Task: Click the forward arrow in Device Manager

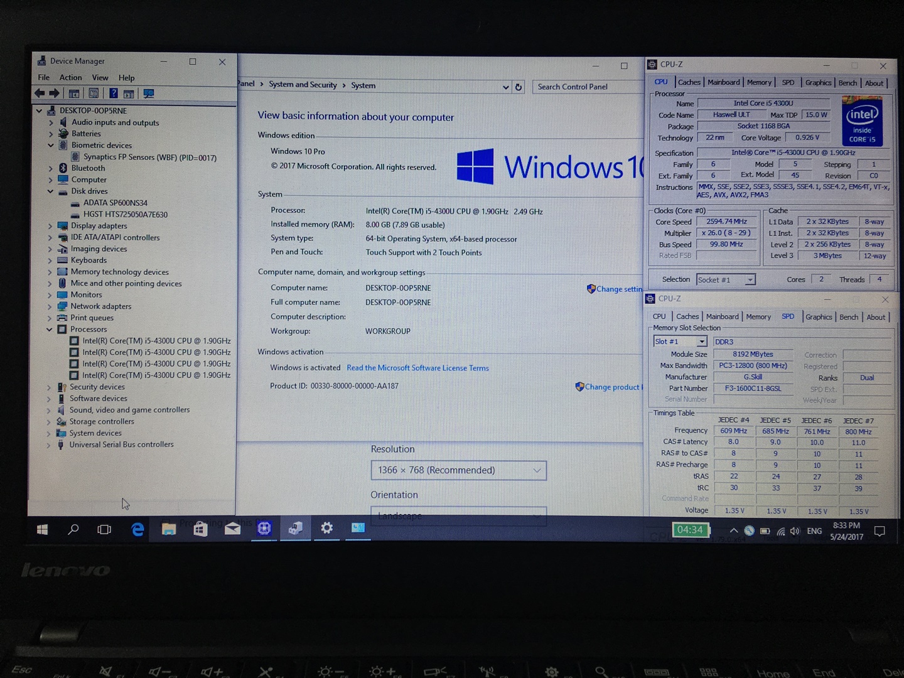Action: pyautogui.click(x=55, y=94)
